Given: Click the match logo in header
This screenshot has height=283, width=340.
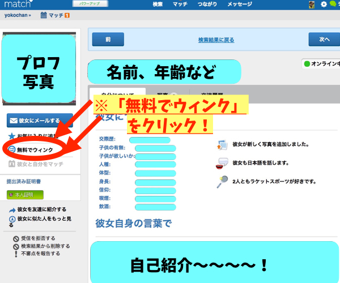Looking at the screenshot, I should pos(19,4).
